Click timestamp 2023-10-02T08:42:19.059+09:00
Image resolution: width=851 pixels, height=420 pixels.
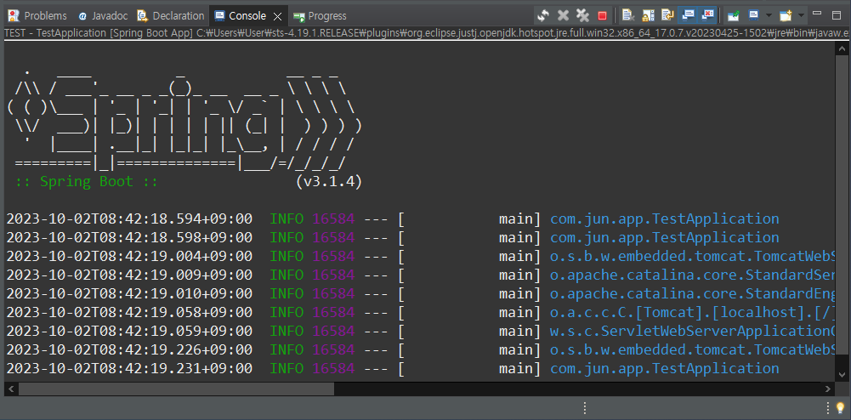click(130, 331)
